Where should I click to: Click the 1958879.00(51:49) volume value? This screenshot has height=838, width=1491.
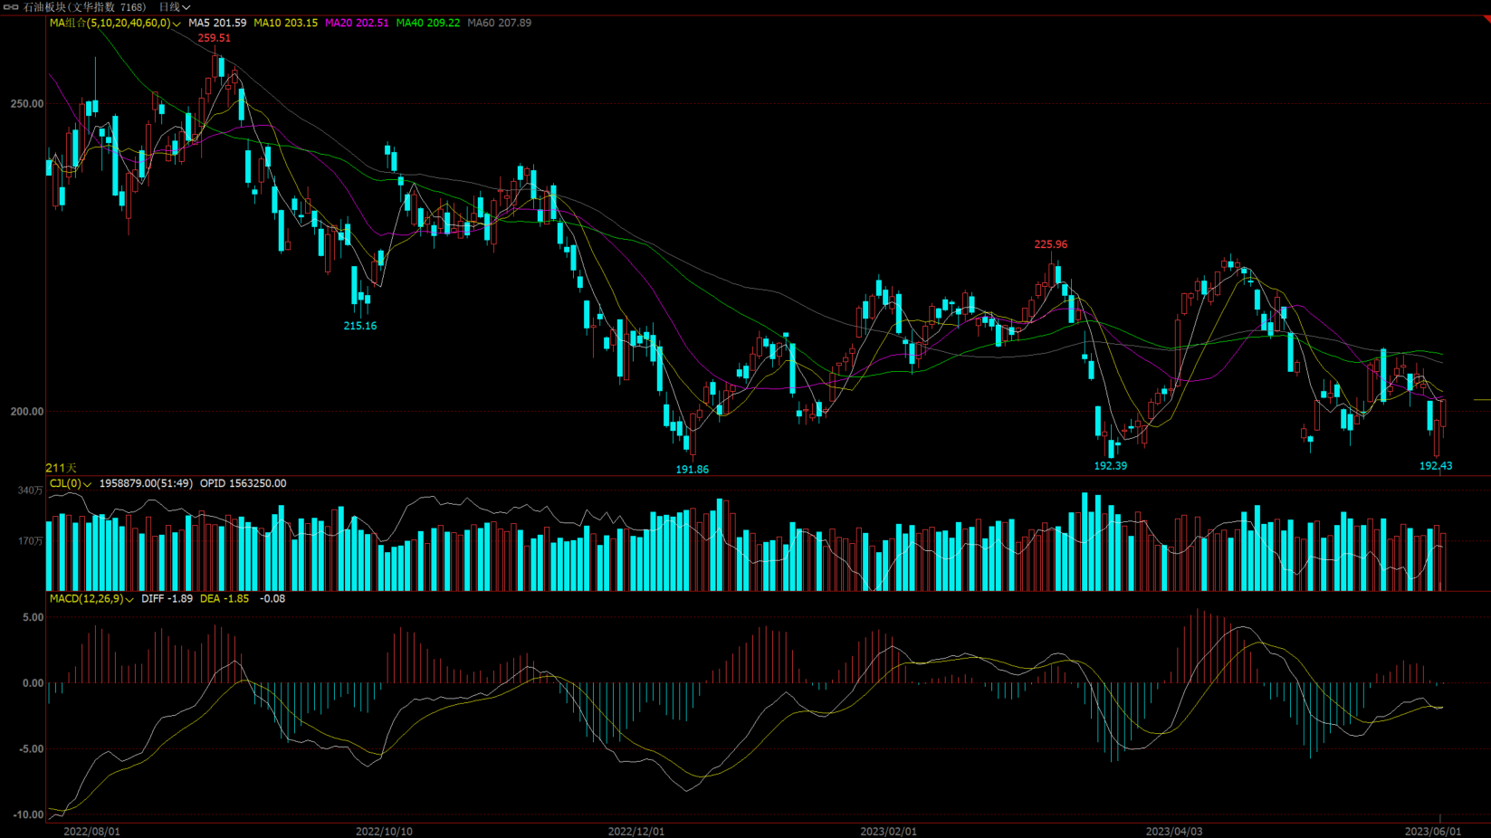click(146, 484)
